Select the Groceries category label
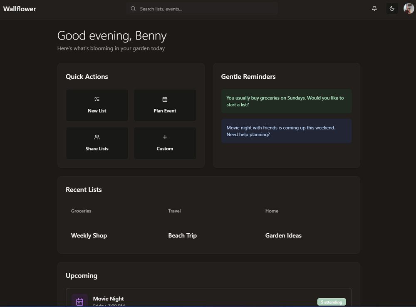This screenshot has width=416, height=307. (81, 211)
